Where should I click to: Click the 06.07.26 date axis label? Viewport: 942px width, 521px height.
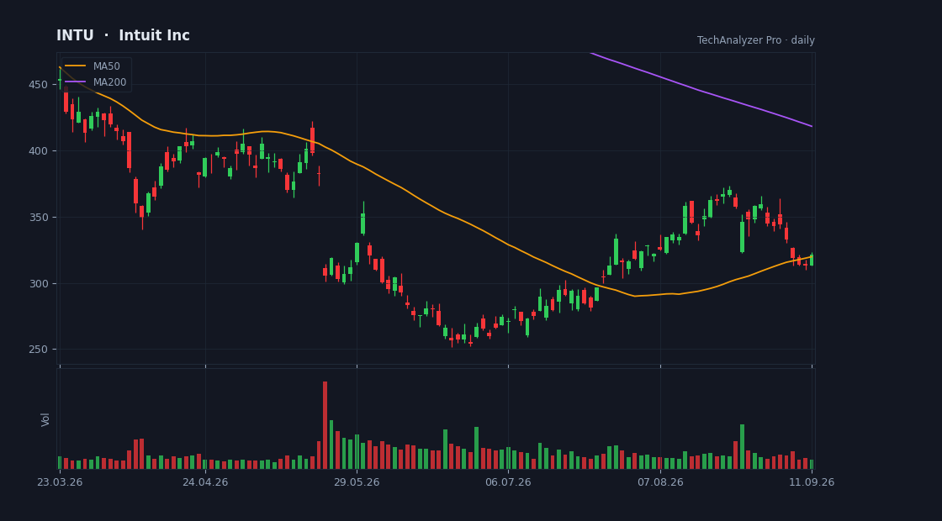click(508, 482)
